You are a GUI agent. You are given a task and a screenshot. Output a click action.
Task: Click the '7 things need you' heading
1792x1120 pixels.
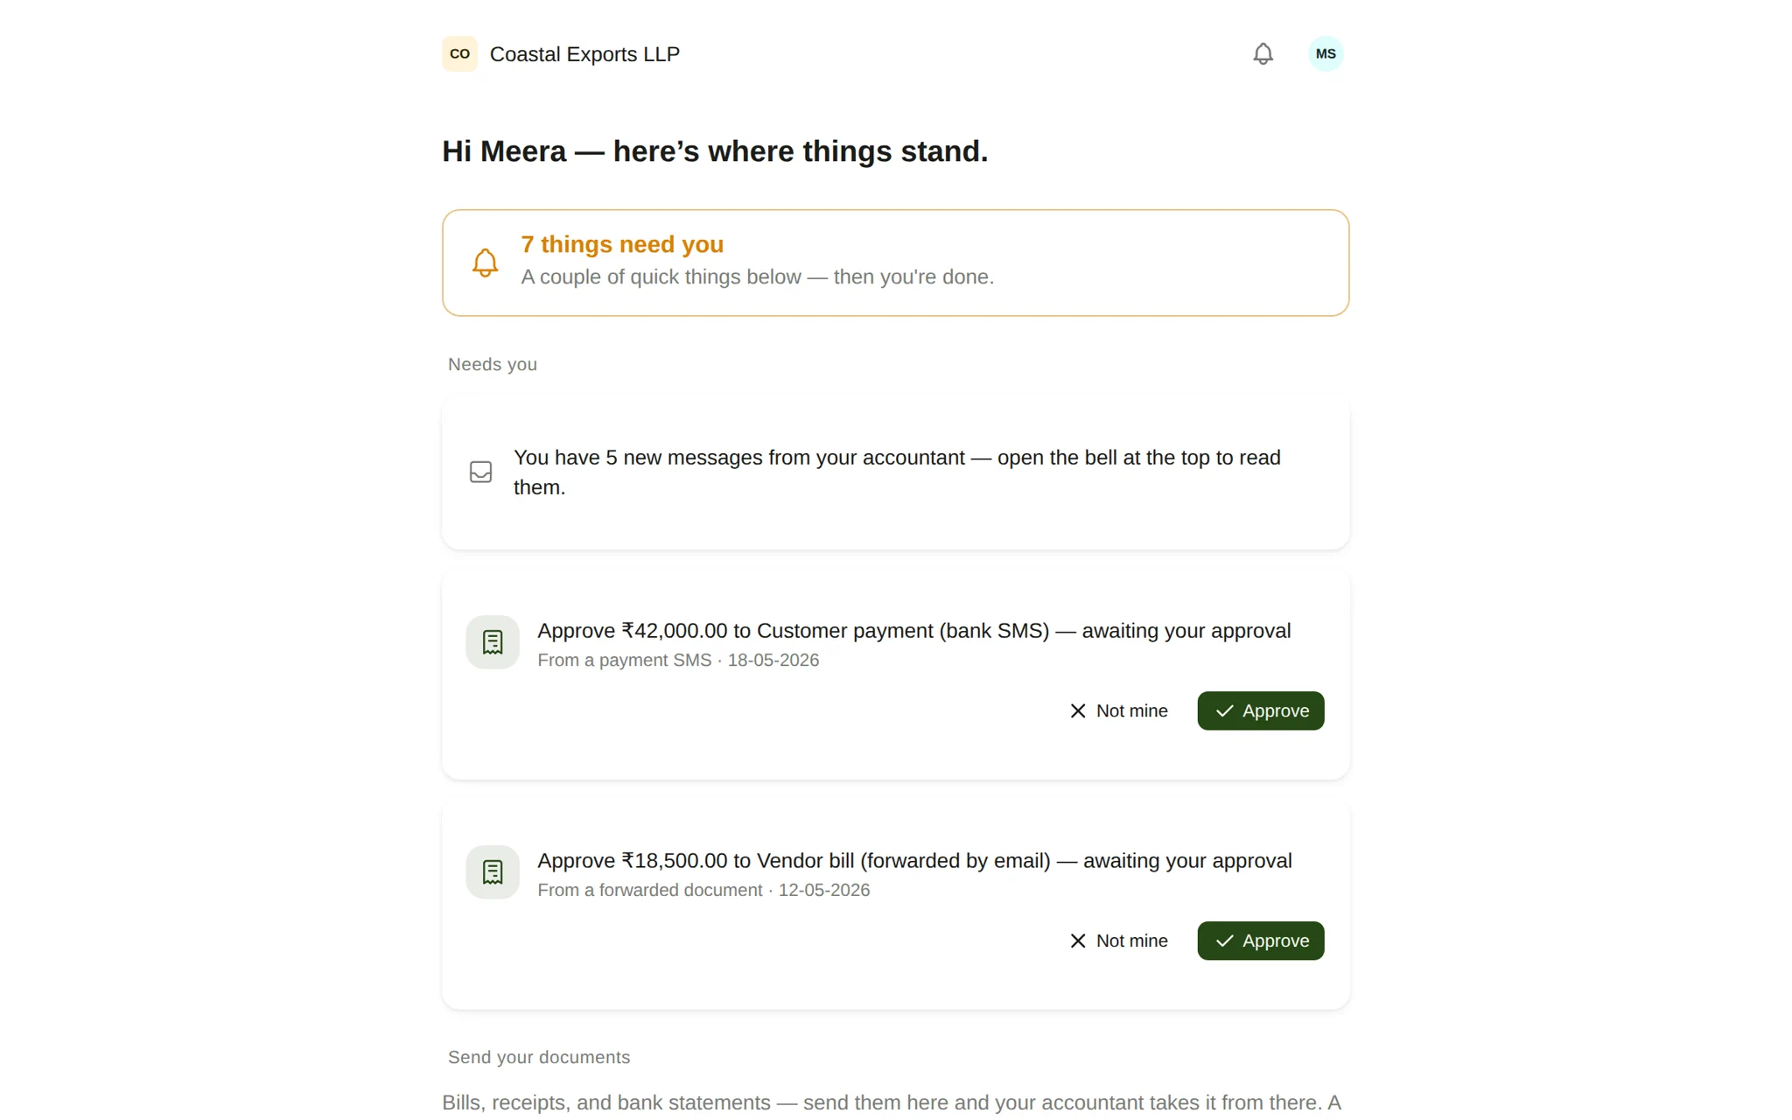click(x=622, y=244)
